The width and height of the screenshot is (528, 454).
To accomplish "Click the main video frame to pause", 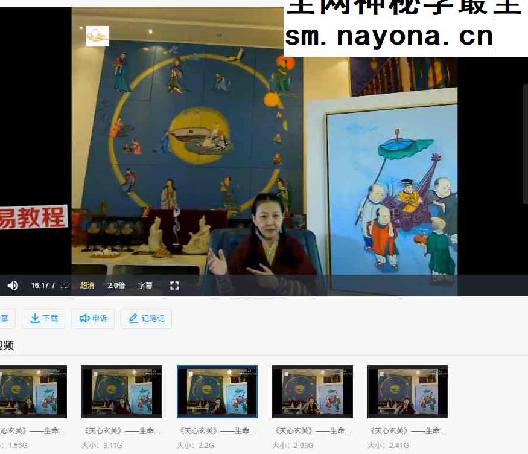I will click(x=264, y=152).
